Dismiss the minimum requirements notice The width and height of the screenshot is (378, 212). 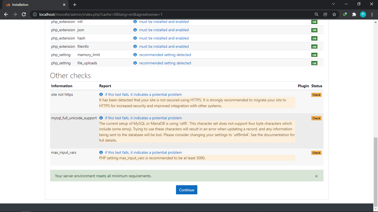(316, 176)
